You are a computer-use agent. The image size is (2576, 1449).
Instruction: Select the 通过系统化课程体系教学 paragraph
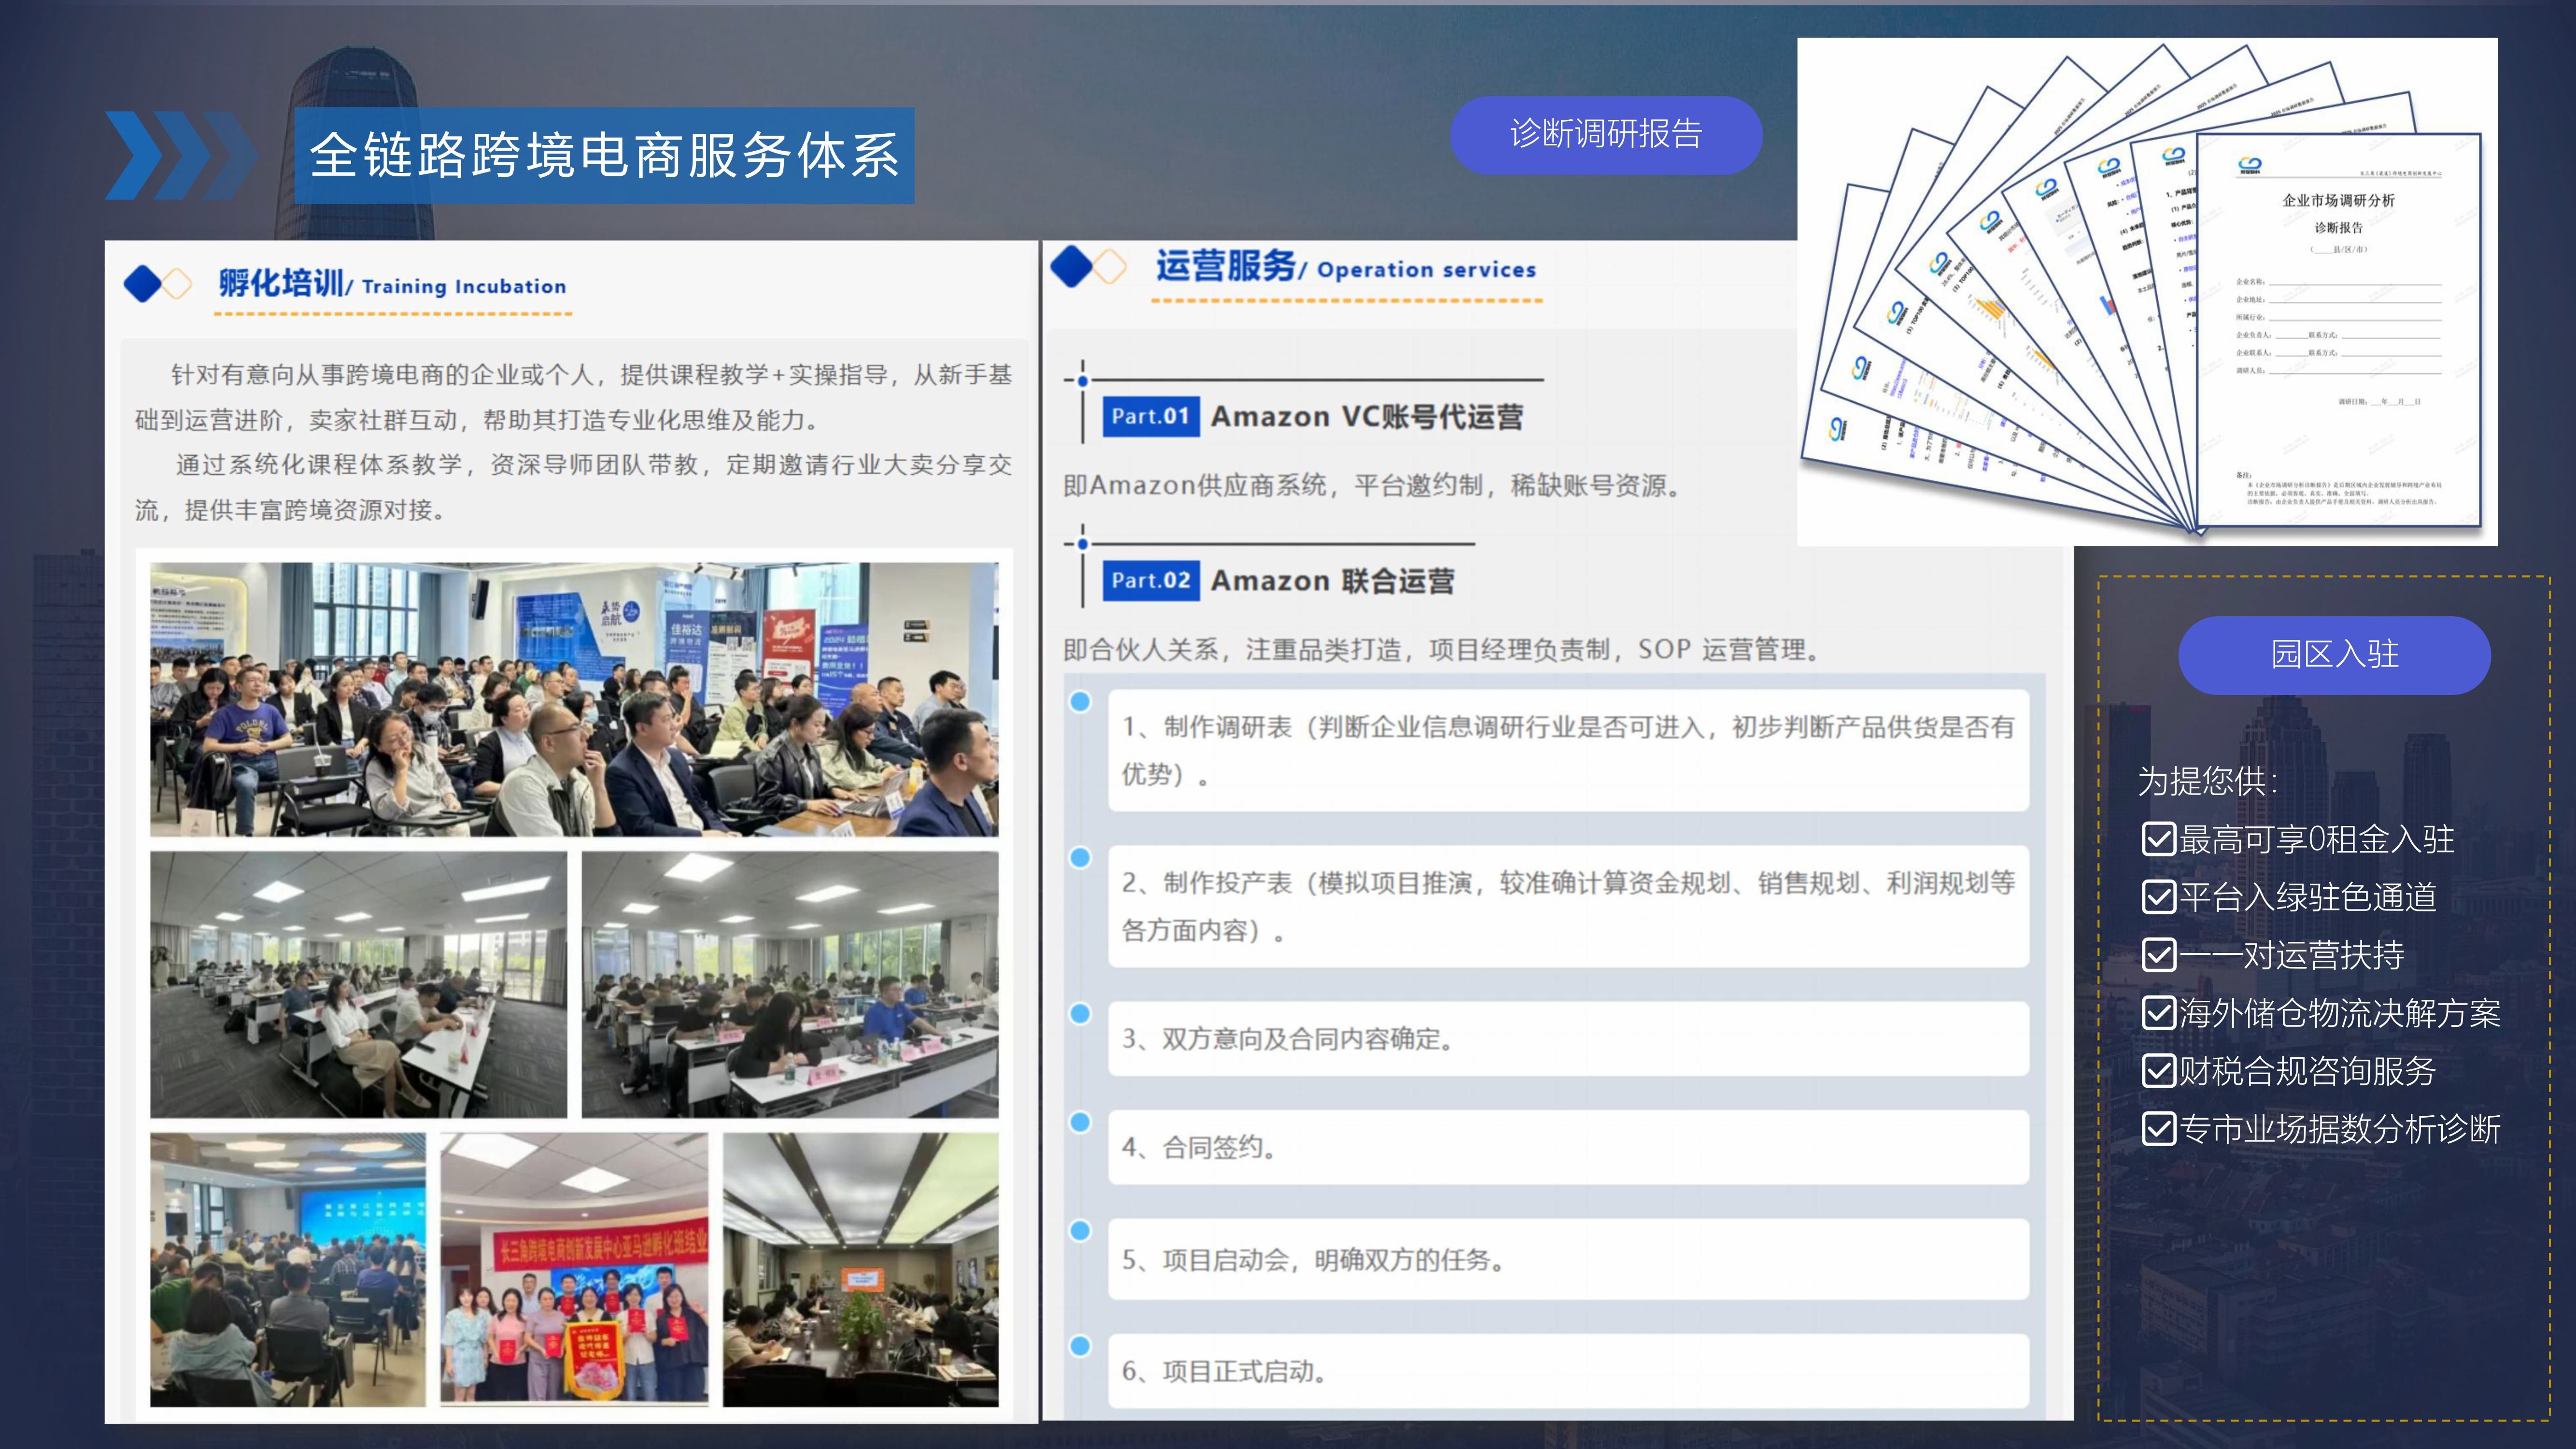pyautogui.click(x=574, y=487)
